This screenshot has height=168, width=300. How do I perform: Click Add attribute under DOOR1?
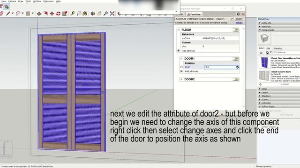click(191, 71)
